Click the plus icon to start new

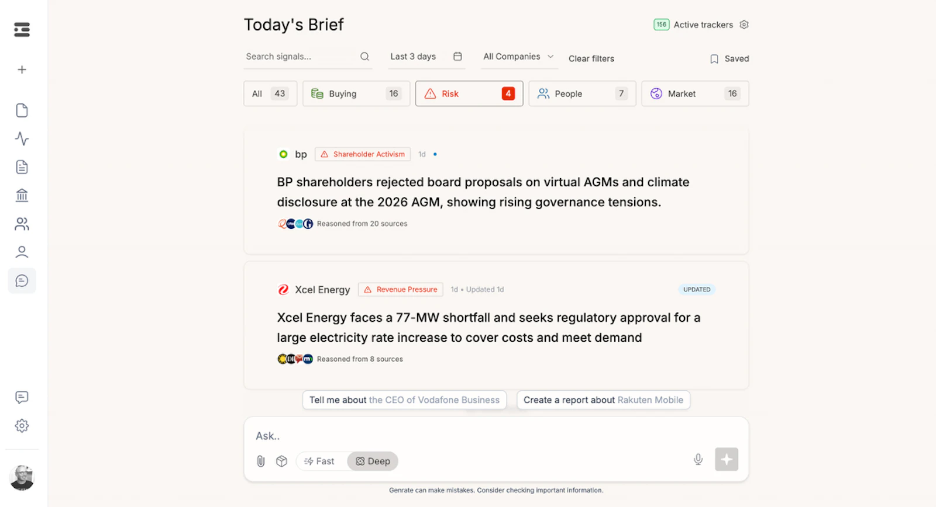[x=22, y=70]
